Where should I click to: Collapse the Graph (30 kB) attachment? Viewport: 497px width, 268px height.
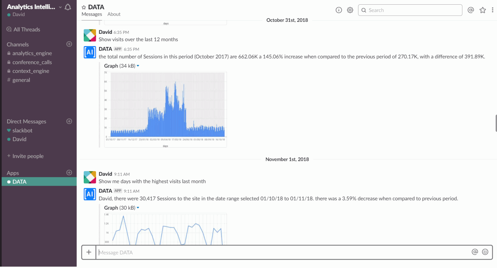tap(138, 208)
